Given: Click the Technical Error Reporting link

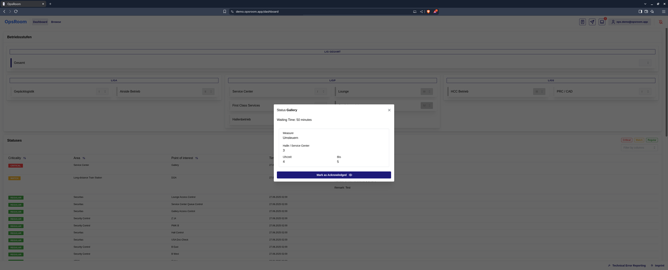Looking at the screenshot, I should pyautogui.click(x=626, y=265).
